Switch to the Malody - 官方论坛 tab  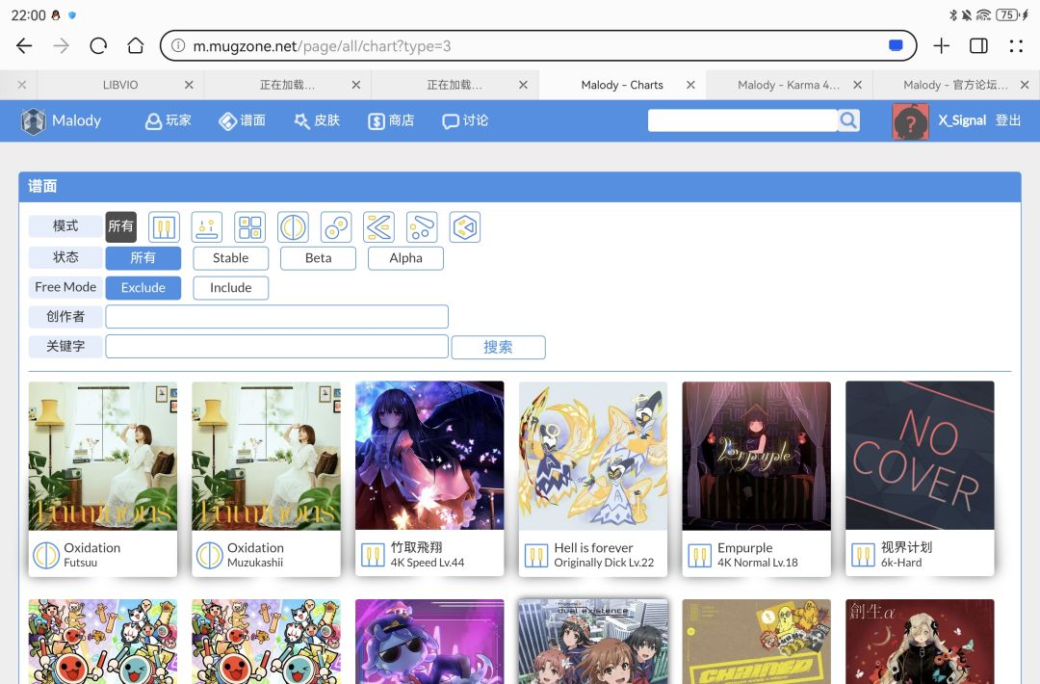956,85
